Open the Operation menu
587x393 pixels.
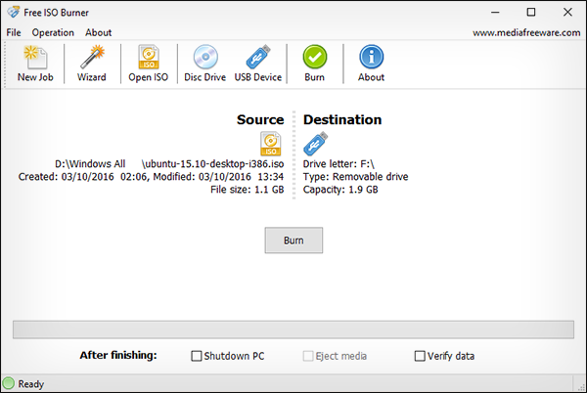pyautogui.click(x=53, y=32)
